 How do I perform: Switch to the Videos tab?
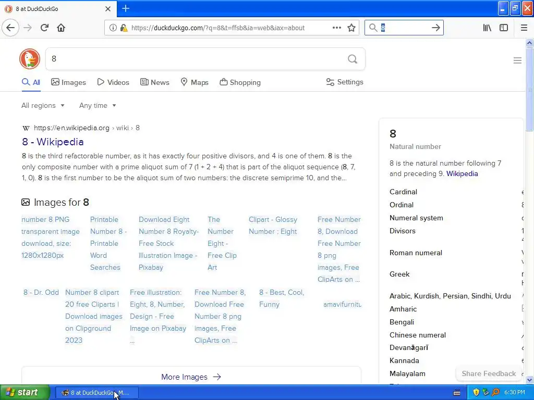pos(113,82)
